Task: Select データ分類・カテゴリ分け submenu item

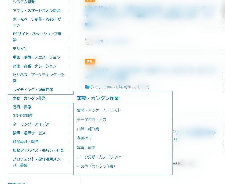Action: (99, 157)
